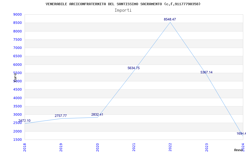Click the 5634.75 data point label

[133, 68]
